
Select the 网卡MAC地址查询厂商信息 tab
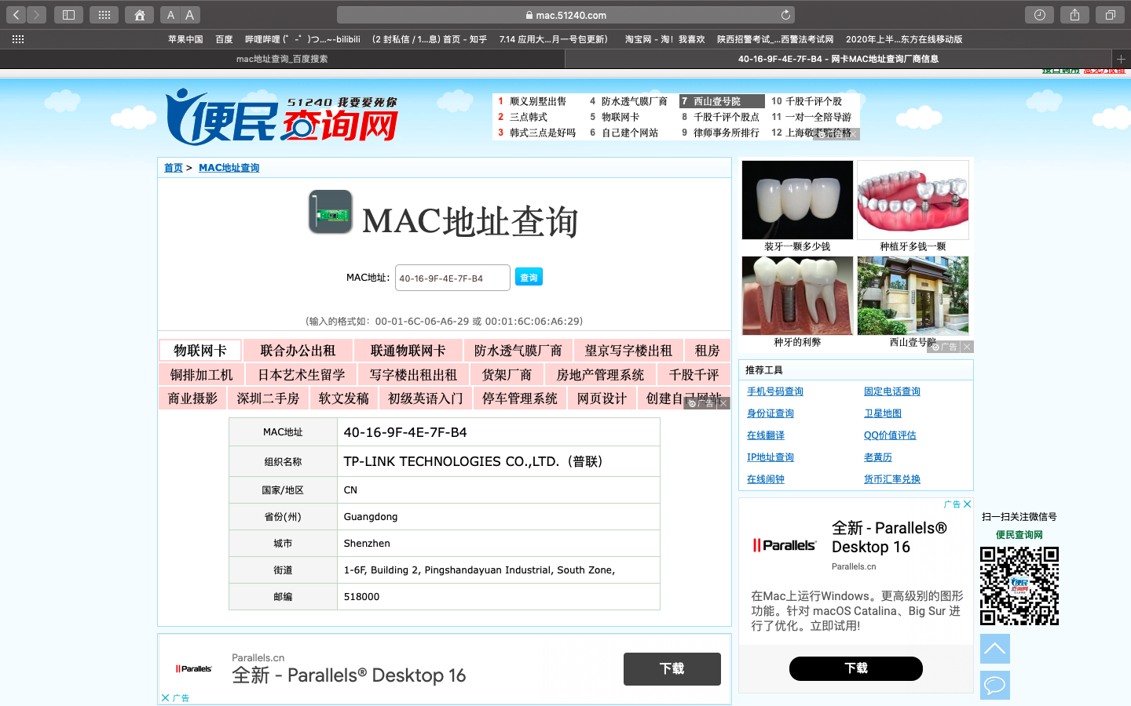point(838,59)
